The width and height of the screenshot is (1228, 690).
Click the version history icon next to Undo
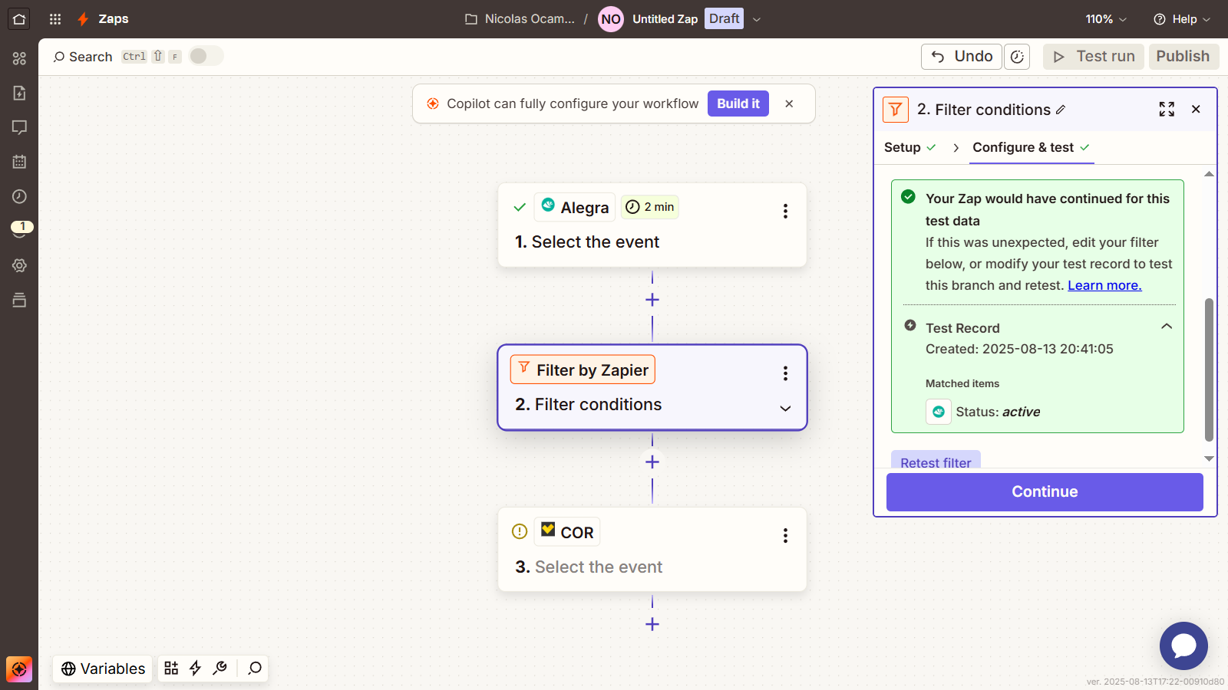[1017, 57]
